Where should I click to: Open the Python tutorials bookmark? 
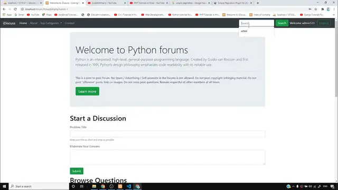point(180,15)
